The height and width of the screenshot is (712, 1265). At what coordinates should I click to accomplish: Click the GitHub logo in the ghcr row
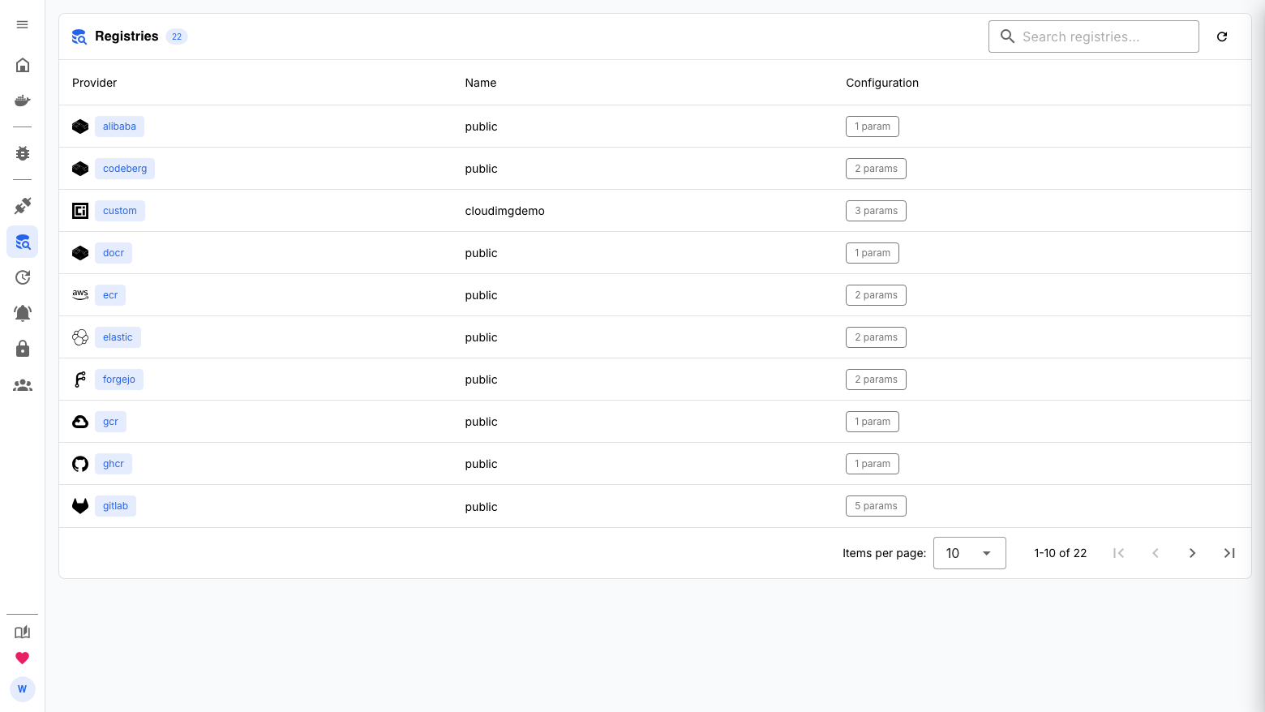coord(80,464)
